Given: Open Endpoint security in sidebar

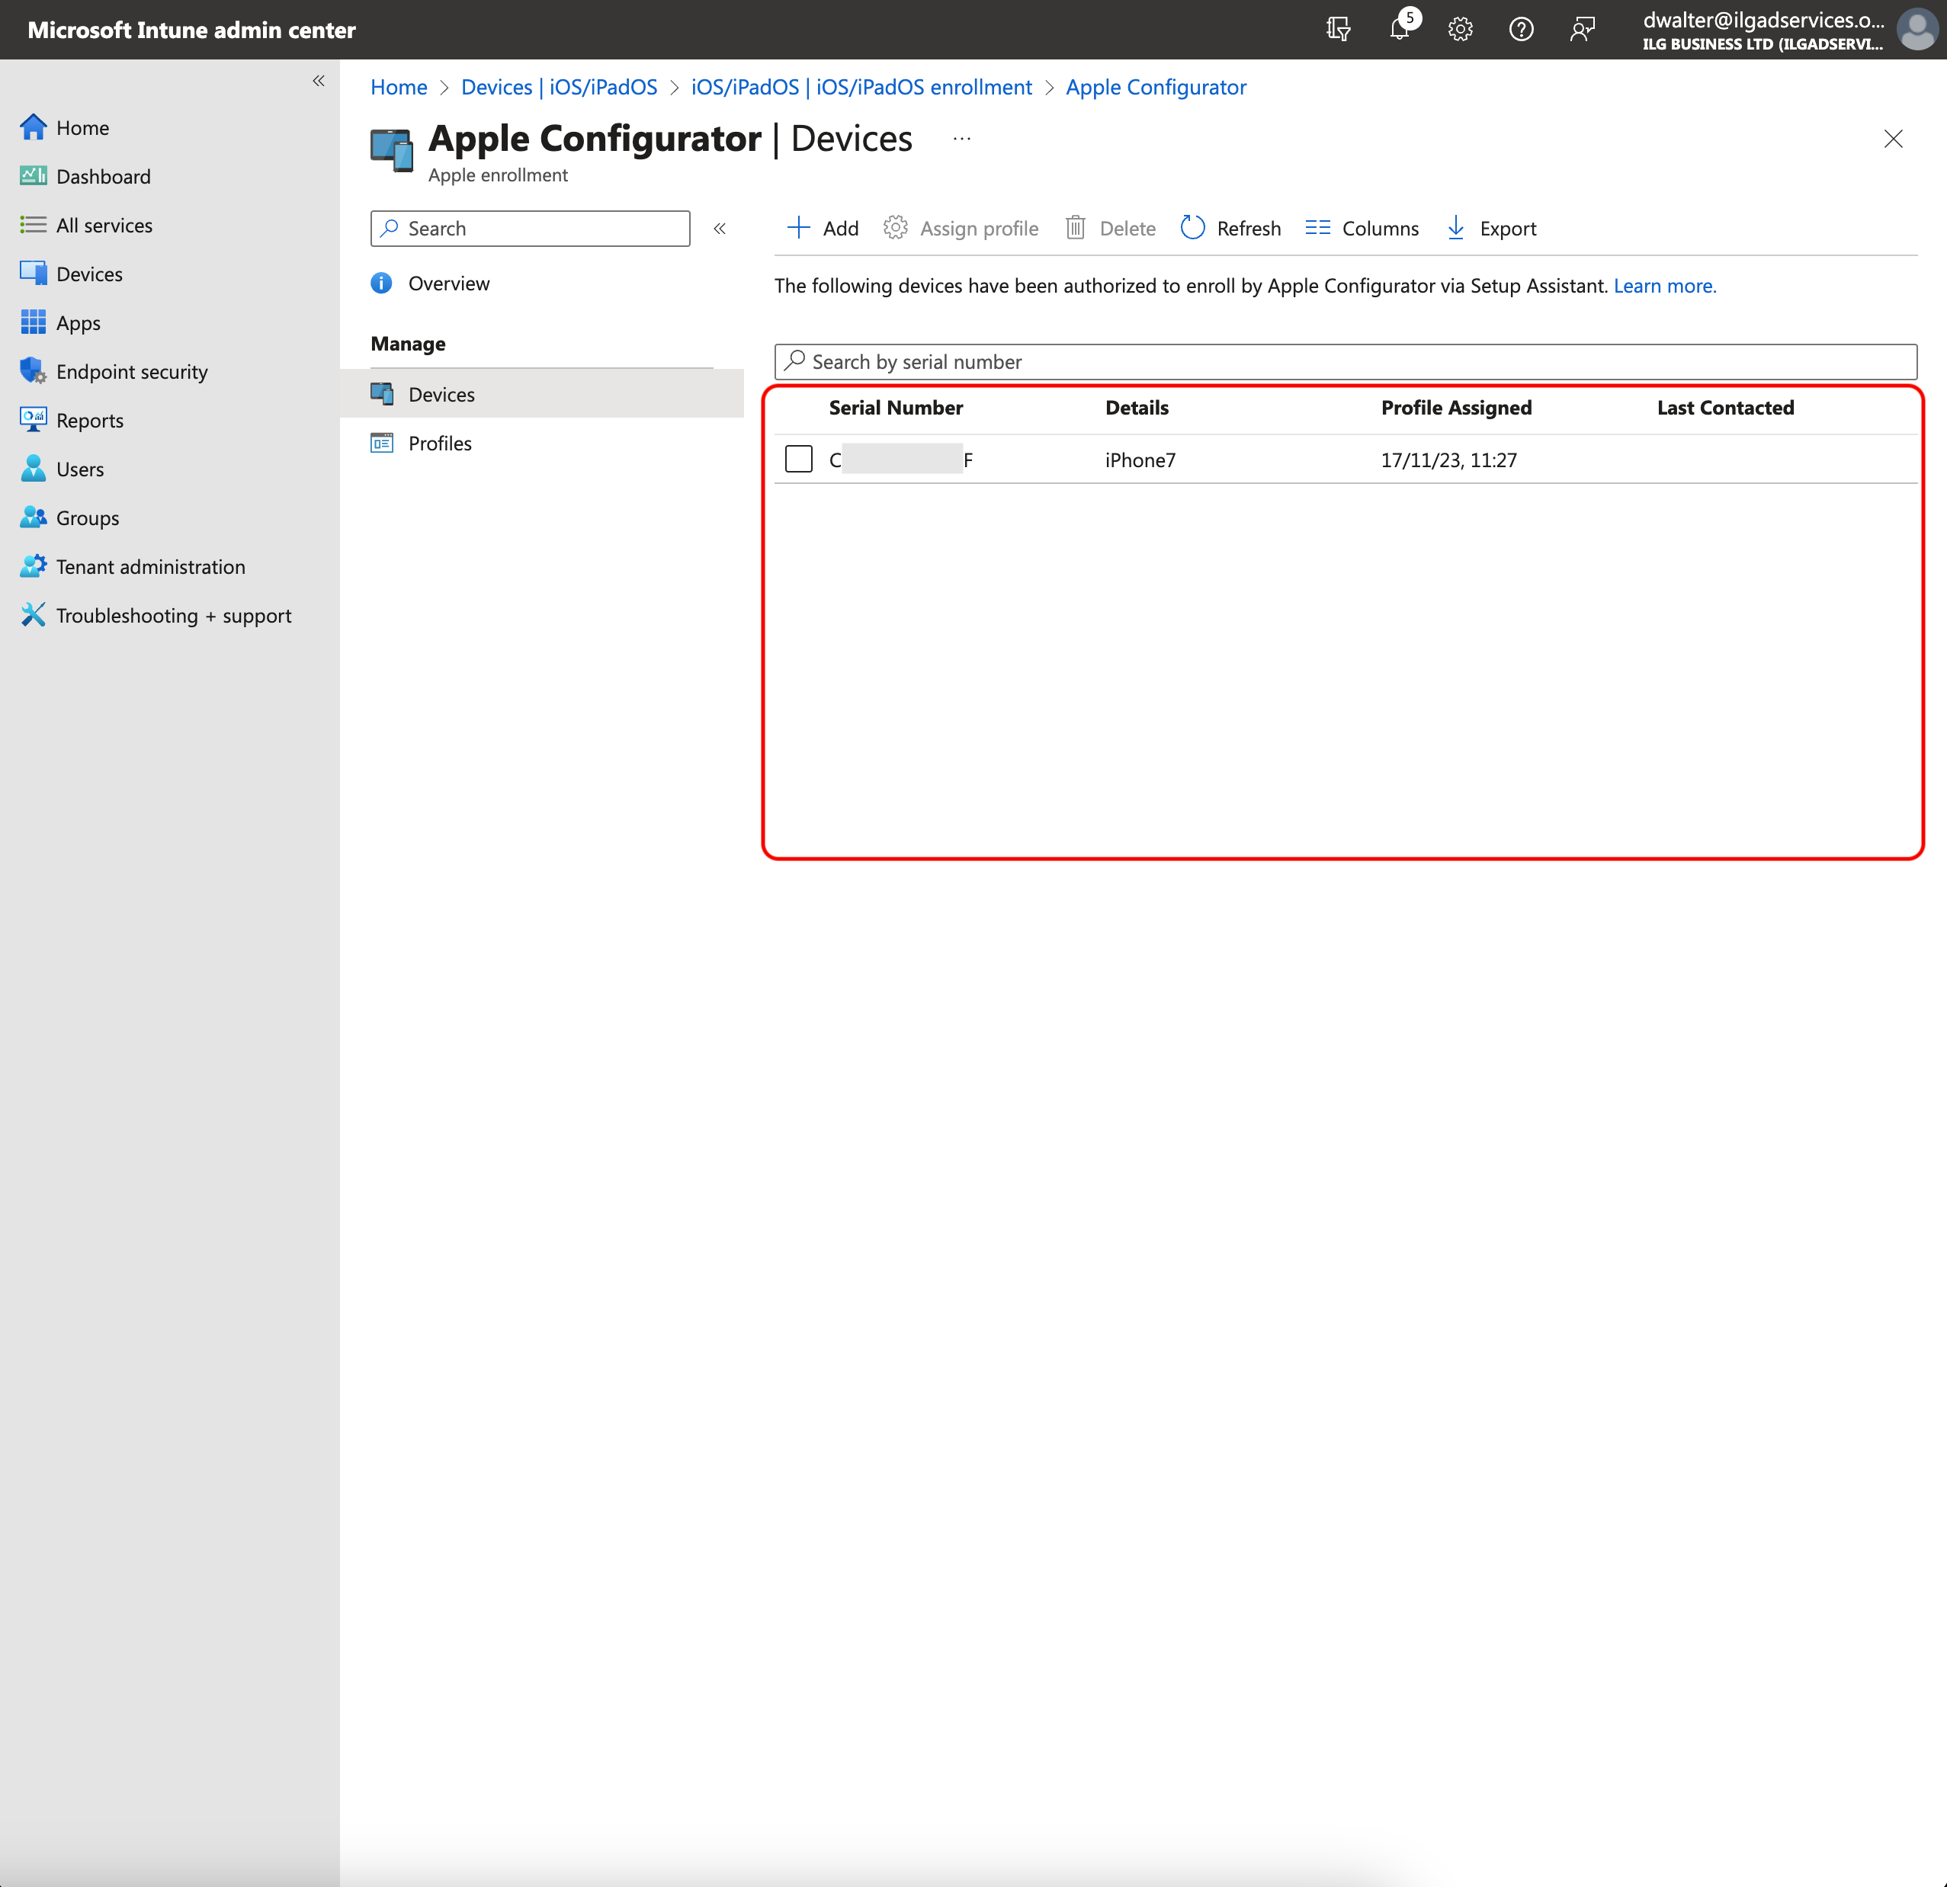Looking at the screenshot, I should tap(131, 371).
